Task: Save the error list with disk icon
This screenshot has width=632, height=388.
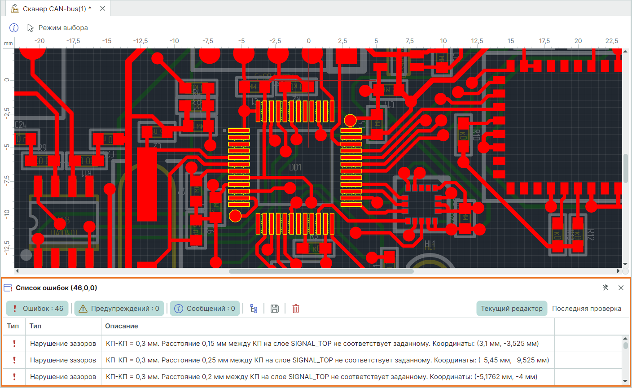Action: [x=275, y=309]
